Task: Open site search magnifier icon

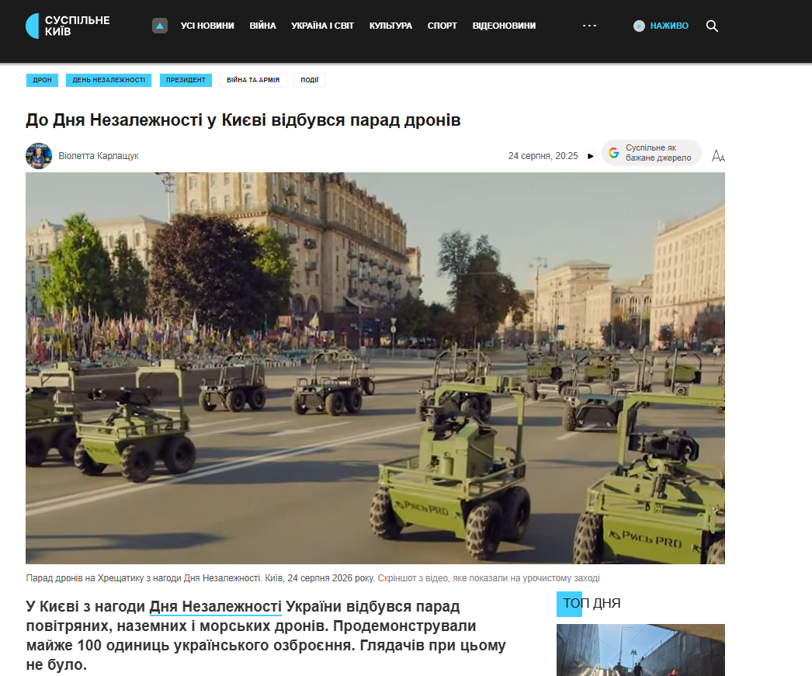Action: tap(712, 26)
